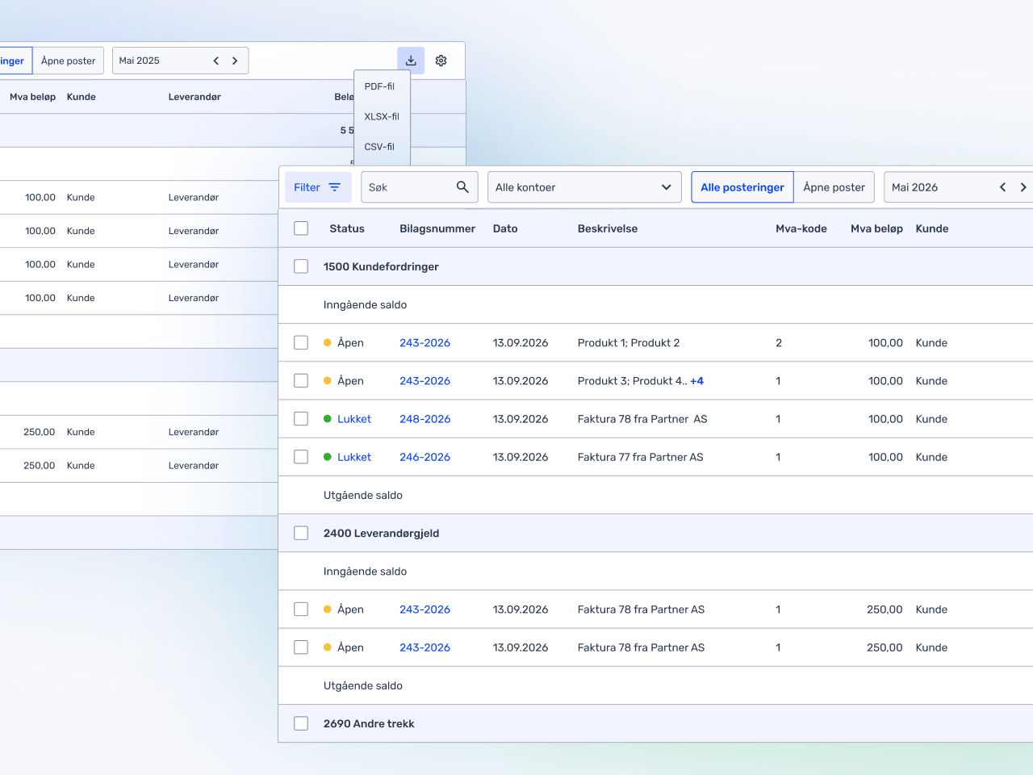The height and width of the screenshot is (775, 1033).
Task: Click previous month arrow beside Mai 2025
Action: point(216,61)
